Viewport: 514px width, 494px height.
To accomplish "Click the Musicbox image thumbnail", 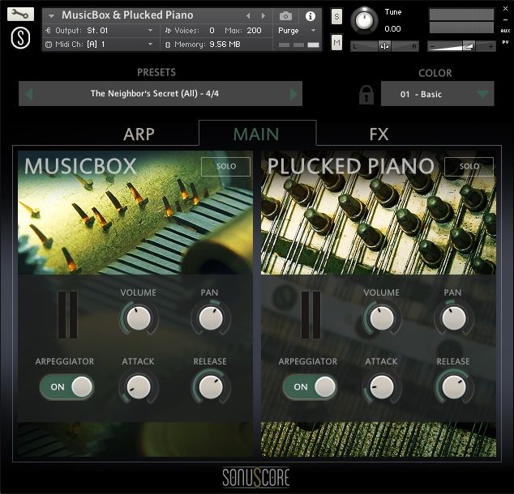I will 135,213.
